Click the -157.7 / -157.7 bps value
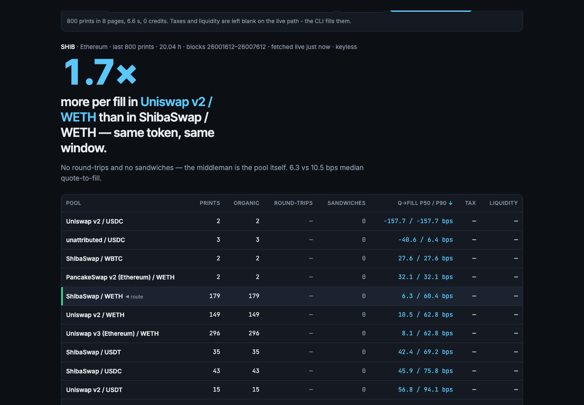 (418, 221)
